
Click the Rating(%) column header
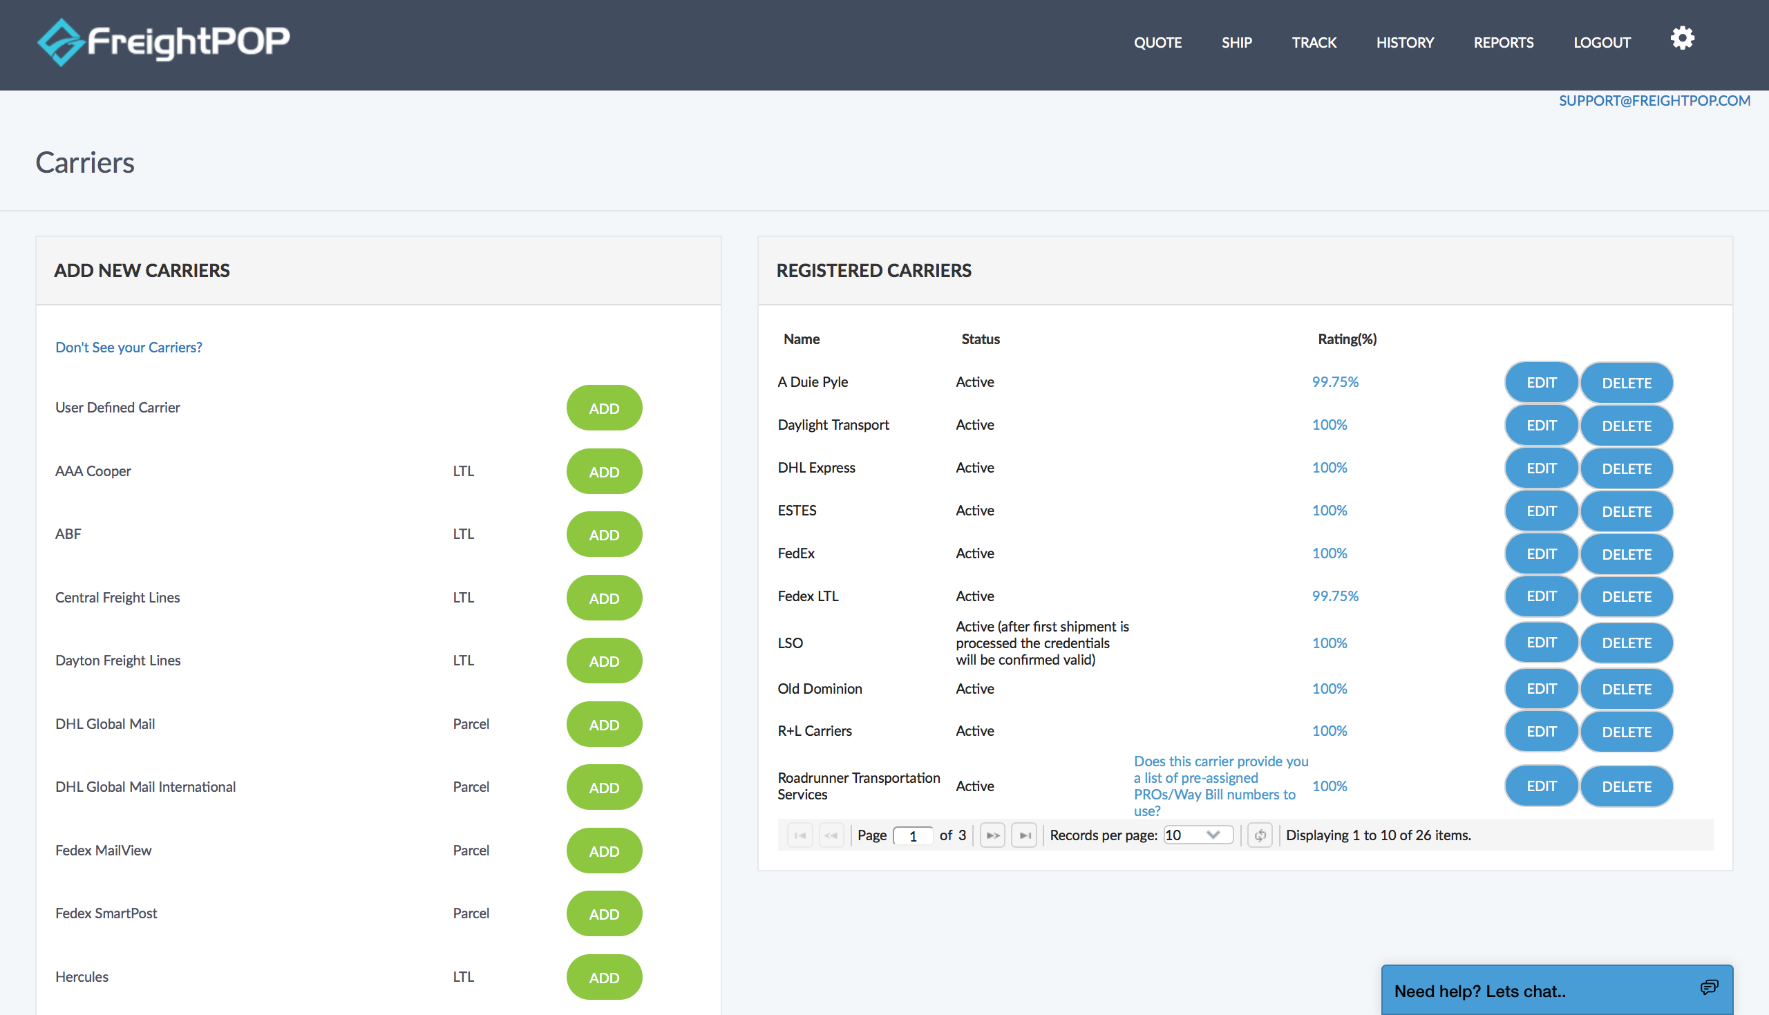pos(1347,339)
